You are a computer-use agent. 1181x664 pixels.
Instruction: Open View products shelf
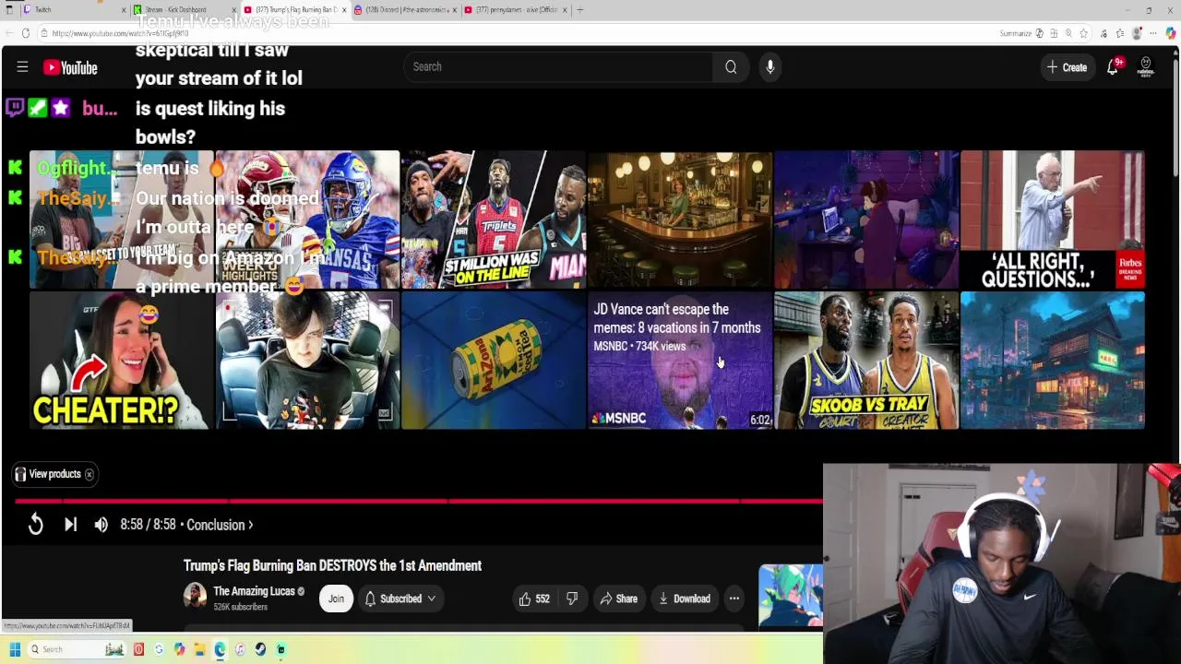click(54, 474)
